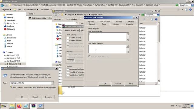Click the Name column header in main window

coord(31,14)
